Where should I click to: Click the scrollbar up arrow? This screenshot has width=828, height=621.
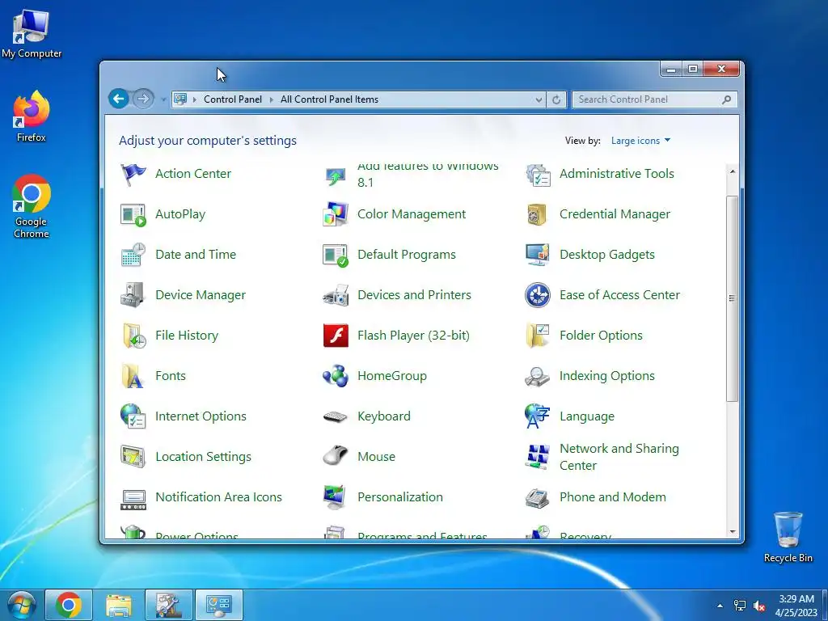tap(732, 171)
